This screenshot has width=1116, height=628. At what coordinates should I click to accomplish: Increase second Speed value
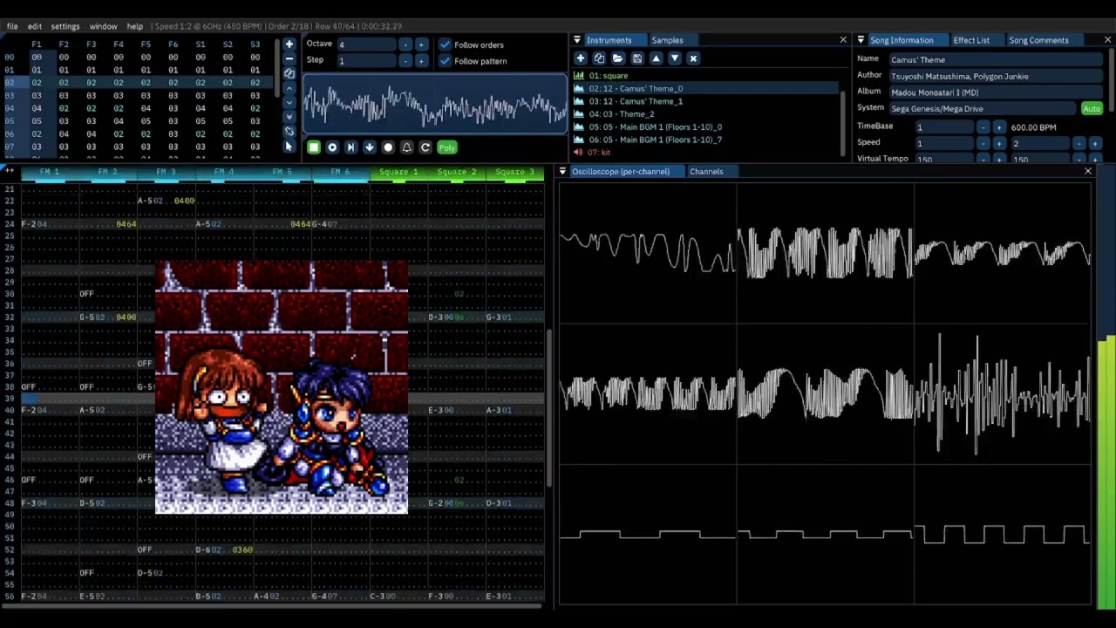1095,143
